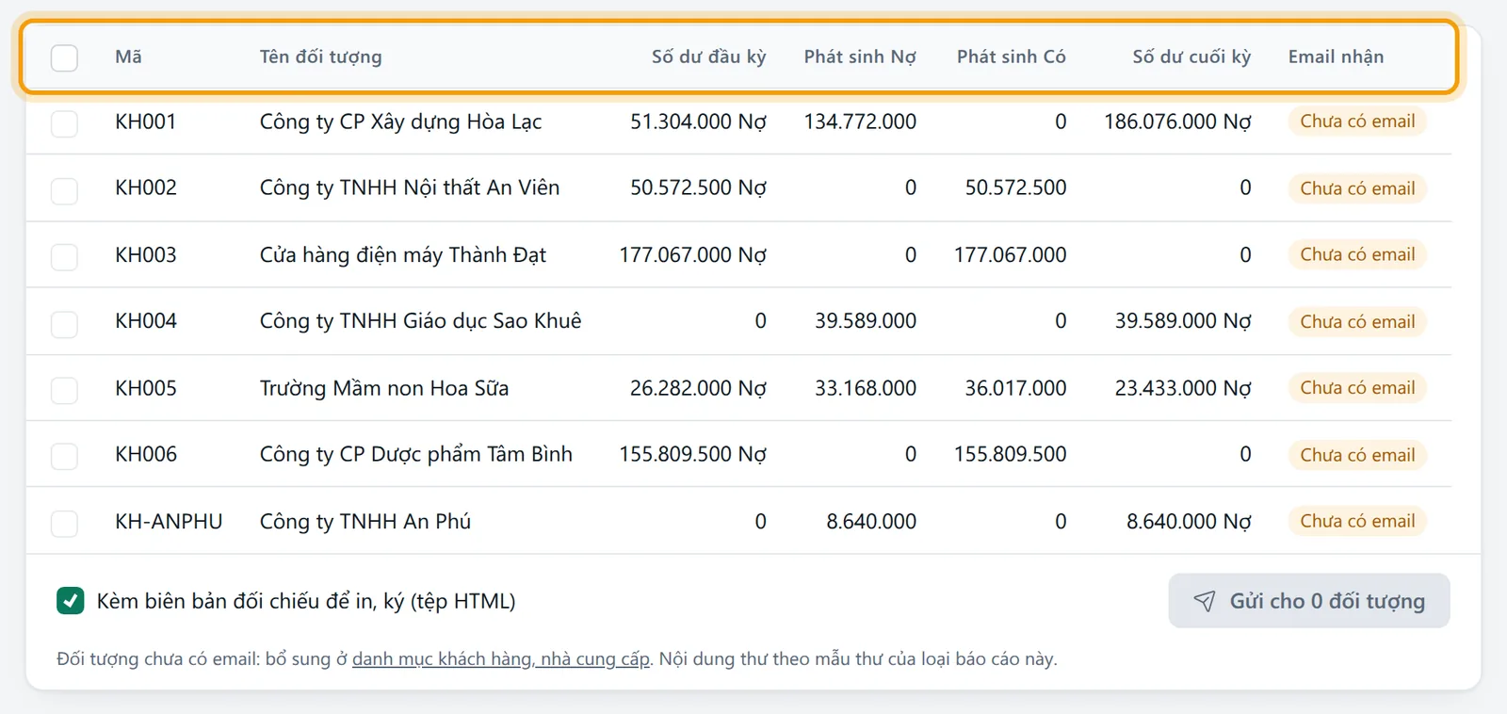Viewport: 1507px width, 714px height.
Task: Tick the checkbox next to KH003
Action: [64, 256]
